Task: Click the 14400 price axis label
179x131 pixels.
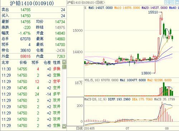Action: 78,52
